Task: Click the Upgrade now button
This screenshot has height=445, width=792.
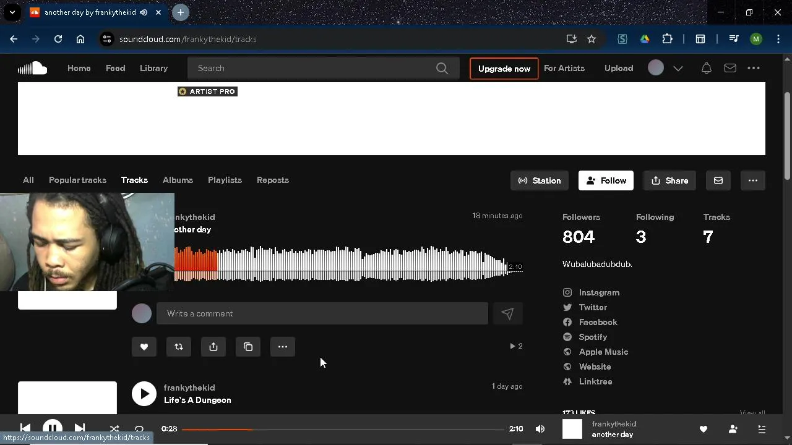Action: 504,69
